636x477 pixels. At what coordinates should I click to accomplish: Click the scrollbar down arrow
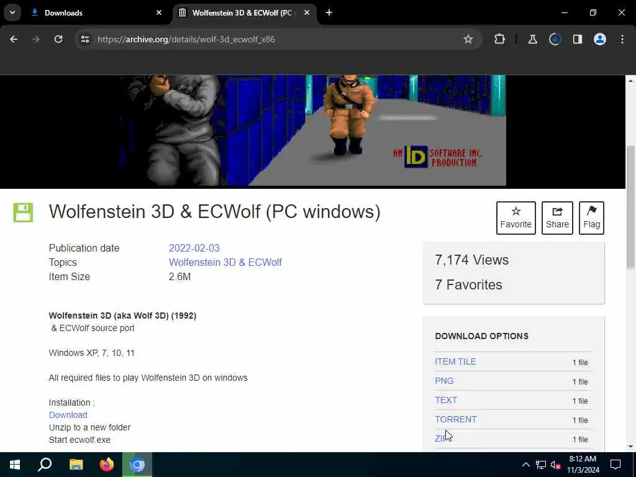click(630, 447)
